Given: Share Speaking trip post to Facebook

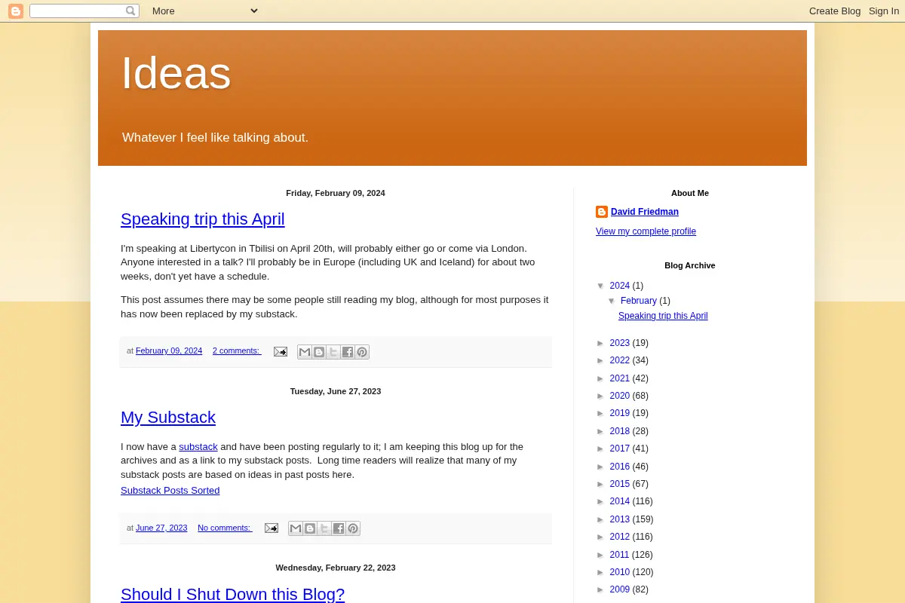Looking at the screenshot, I should click(x=348, y=352).
